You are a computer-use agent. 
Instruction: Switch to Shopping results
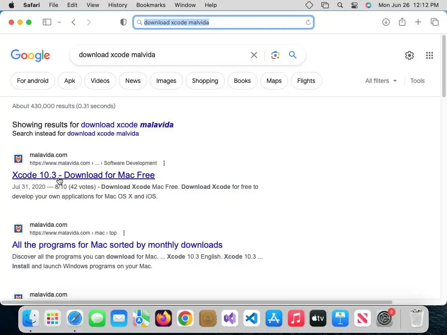click(x=205, y=81)
